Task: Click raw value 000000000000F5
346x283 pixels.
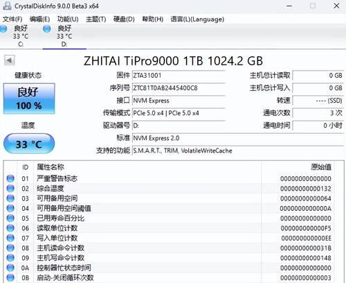Action: click(x=306, y=228)
